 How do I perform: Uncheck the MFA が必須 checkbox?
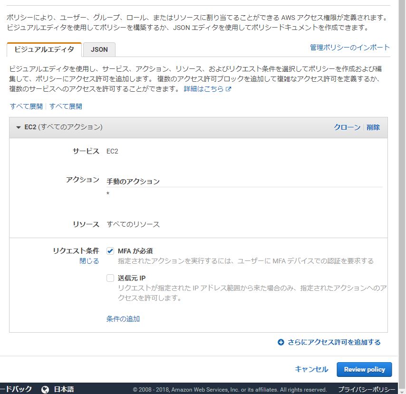pos(110,251)
